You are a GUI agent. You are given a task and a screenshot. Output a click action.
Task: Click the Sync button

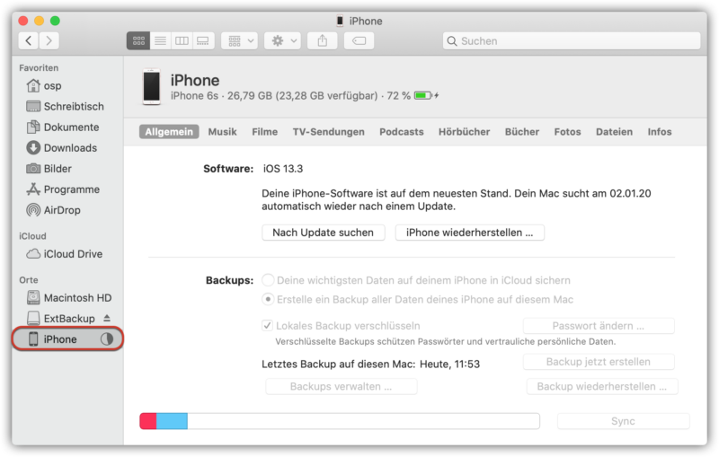623,421
